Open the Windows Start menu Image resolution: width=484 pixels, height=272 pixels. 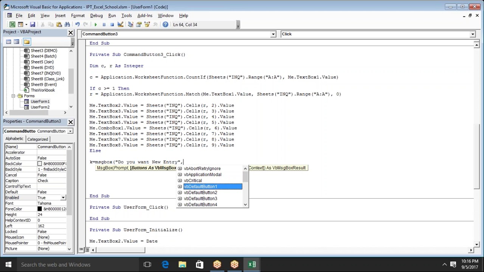[8, 264]
